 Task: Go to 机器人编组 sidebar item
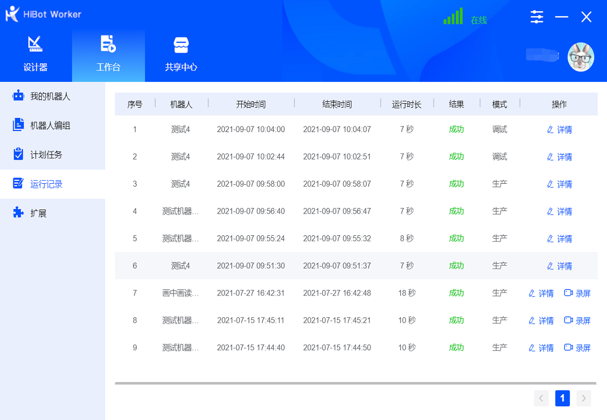[50, 125]
